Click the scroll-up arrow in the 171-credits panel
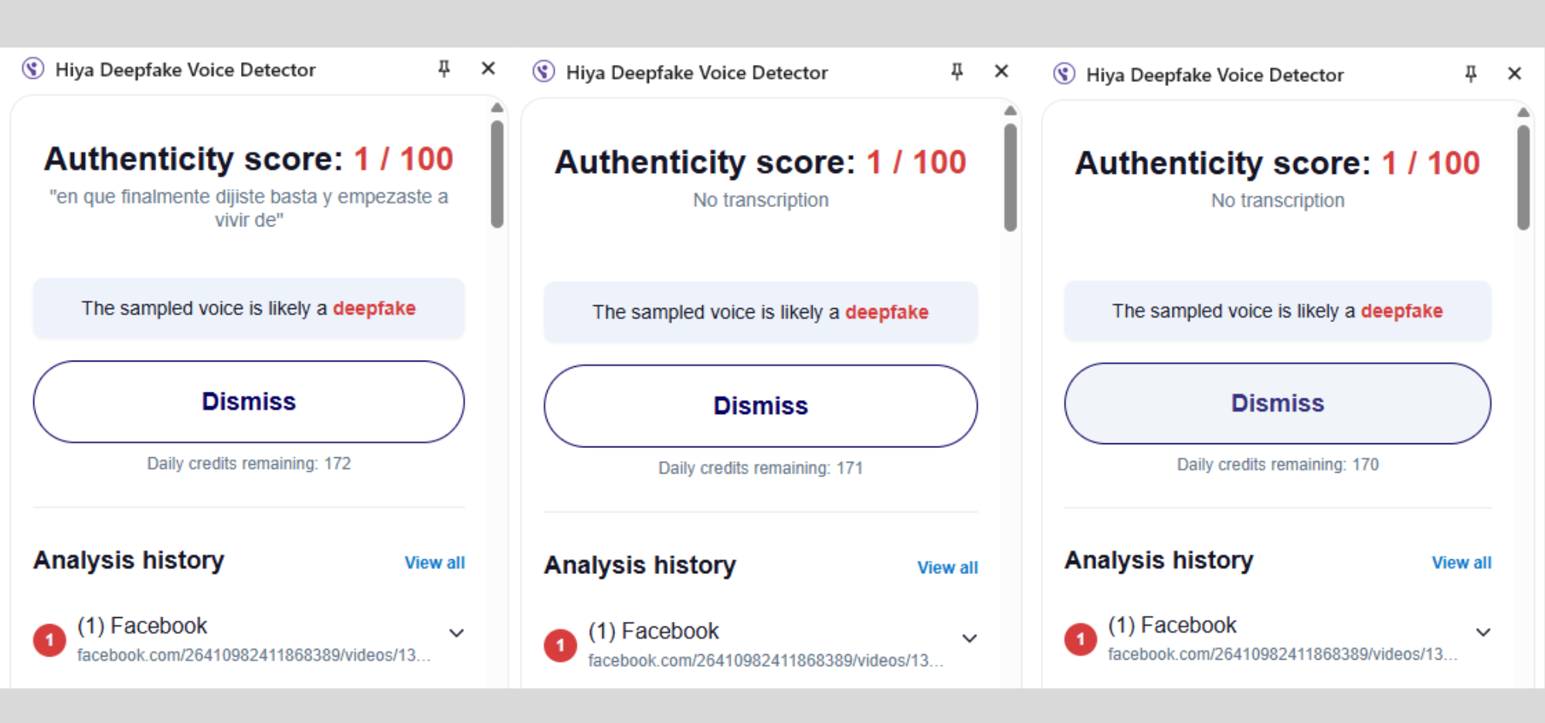This screenshot has height=723, width=1545. (x=1010, y=111)
